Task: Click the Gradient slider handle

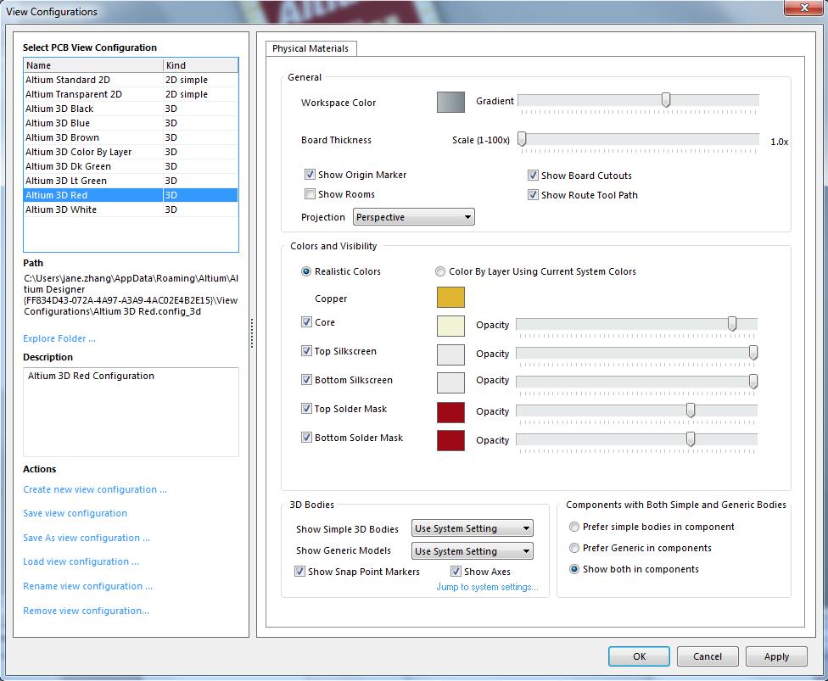Action: pyautogui.click(x=666, y=100)
